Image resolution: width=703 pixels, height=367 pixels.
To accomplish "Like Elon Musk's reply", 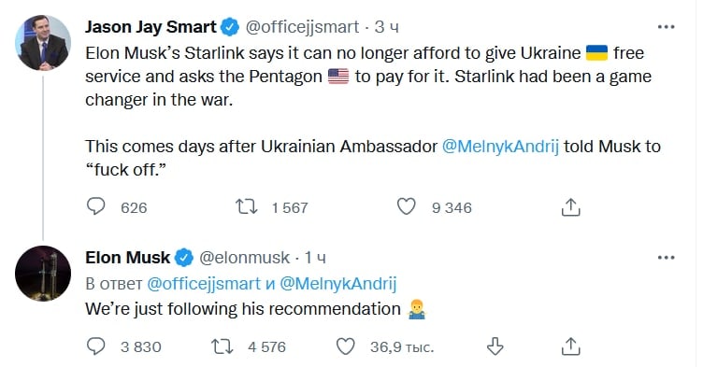I will [345, 346].
